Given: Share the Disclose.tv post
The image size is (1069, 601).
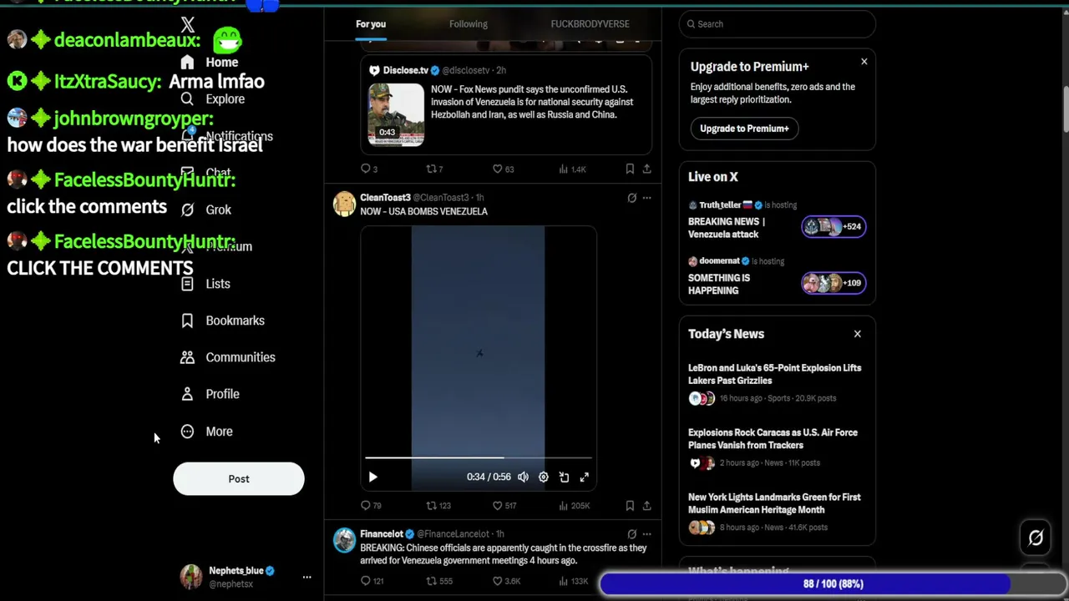Looking at the screenshot, I should pyautogui.click(x=646, y=169).
